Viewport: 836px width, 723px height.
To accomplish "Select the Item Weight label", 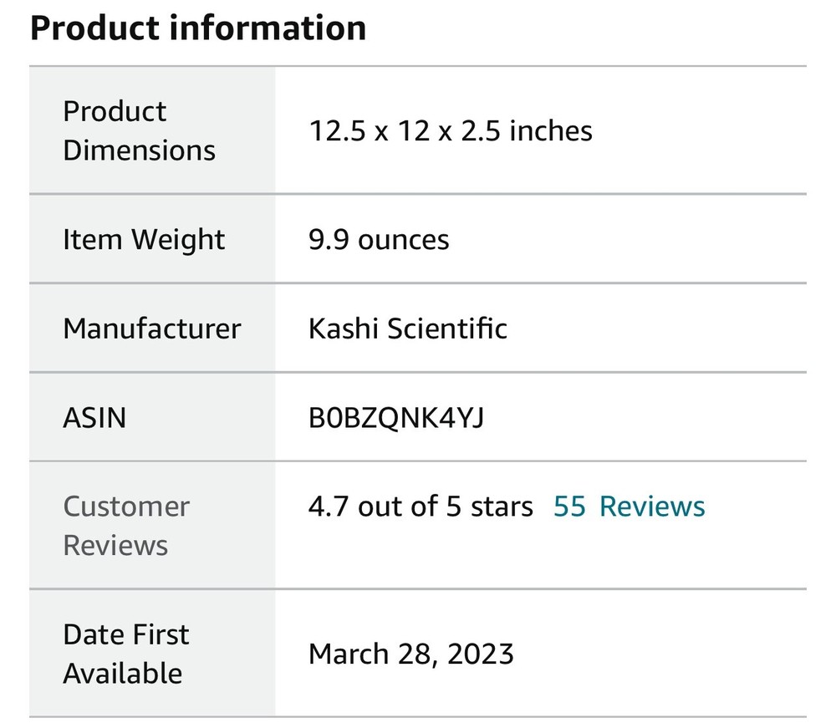I will (144, 240).
